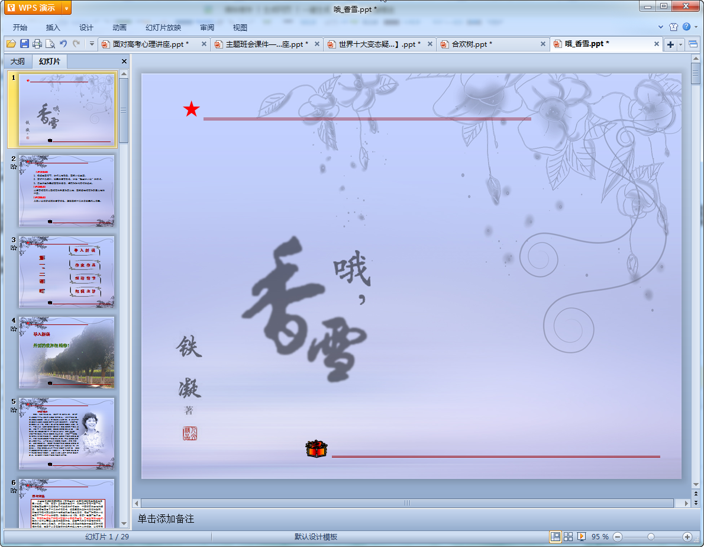Click animation star icon under slide 2
The image size is (704, 547).
point(14,167)
